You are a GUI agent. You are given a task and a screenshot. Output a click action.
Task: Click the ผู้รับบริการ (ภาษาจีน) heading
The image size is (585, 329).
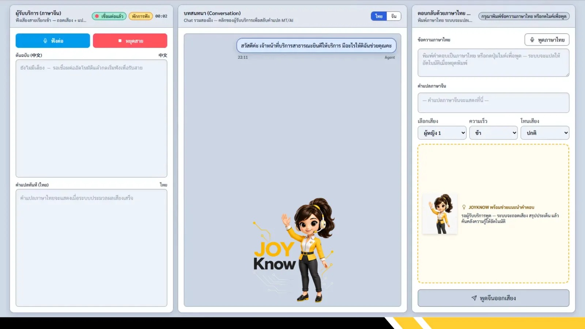38,13
